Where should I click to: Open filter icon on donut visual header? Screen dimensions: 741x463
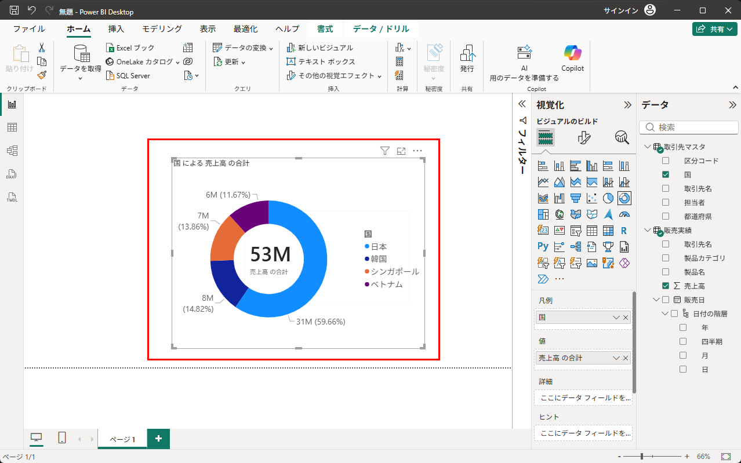click(x=384, y=151)
